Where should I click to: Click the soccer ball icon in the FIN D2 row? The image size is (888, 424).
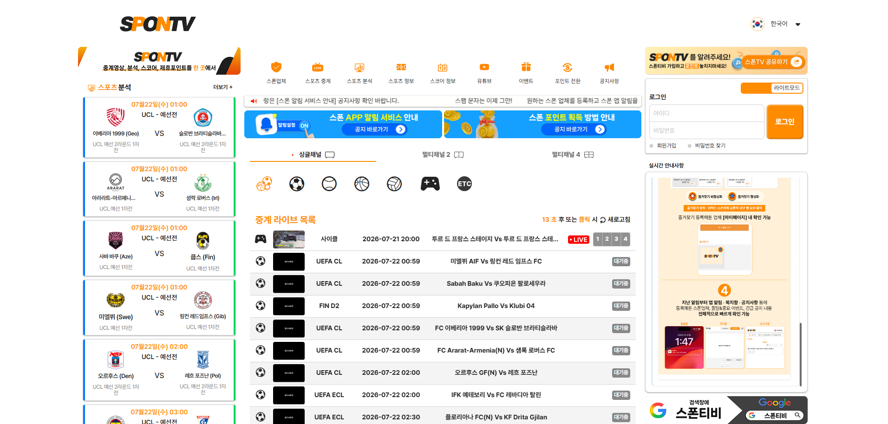(261, 306)
